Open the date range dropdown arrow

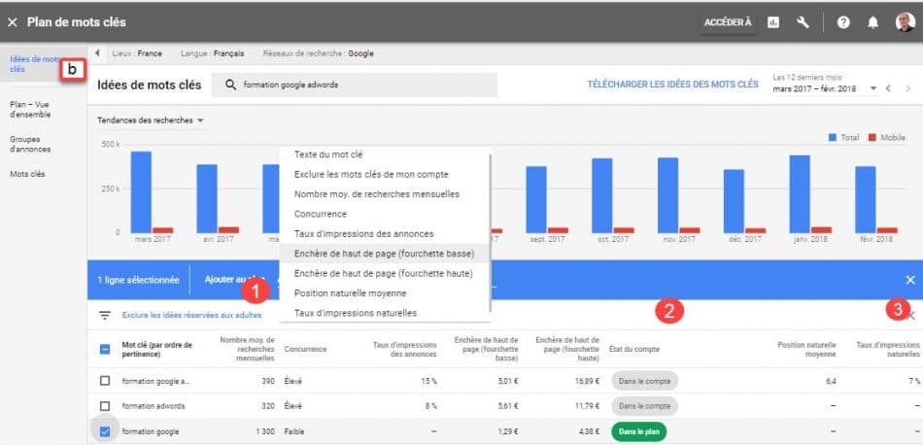(x=873, y=88)
